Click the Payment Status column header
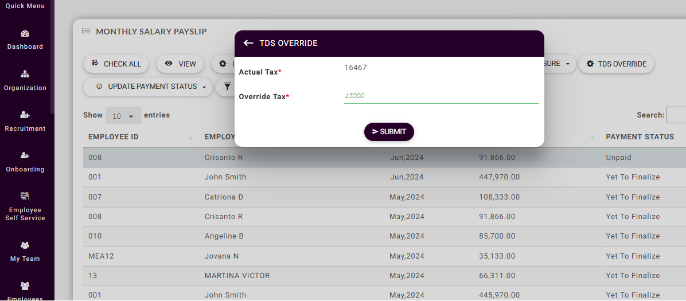The image size is (686, 301). [x=640, y=138]
